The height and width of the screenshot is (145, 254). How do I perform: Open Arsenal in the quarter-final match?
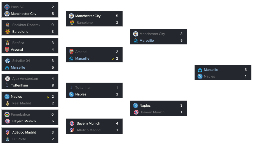pyautogui.click(x=81, y=52)
